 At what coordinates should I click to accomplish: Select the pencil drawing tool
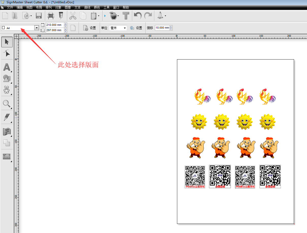[7, 117]
